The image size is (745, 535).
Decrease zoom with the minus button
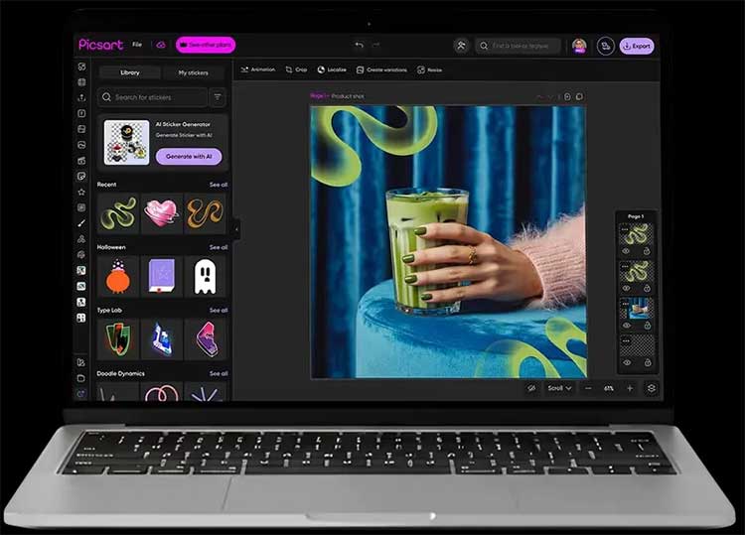click(588, 388)
